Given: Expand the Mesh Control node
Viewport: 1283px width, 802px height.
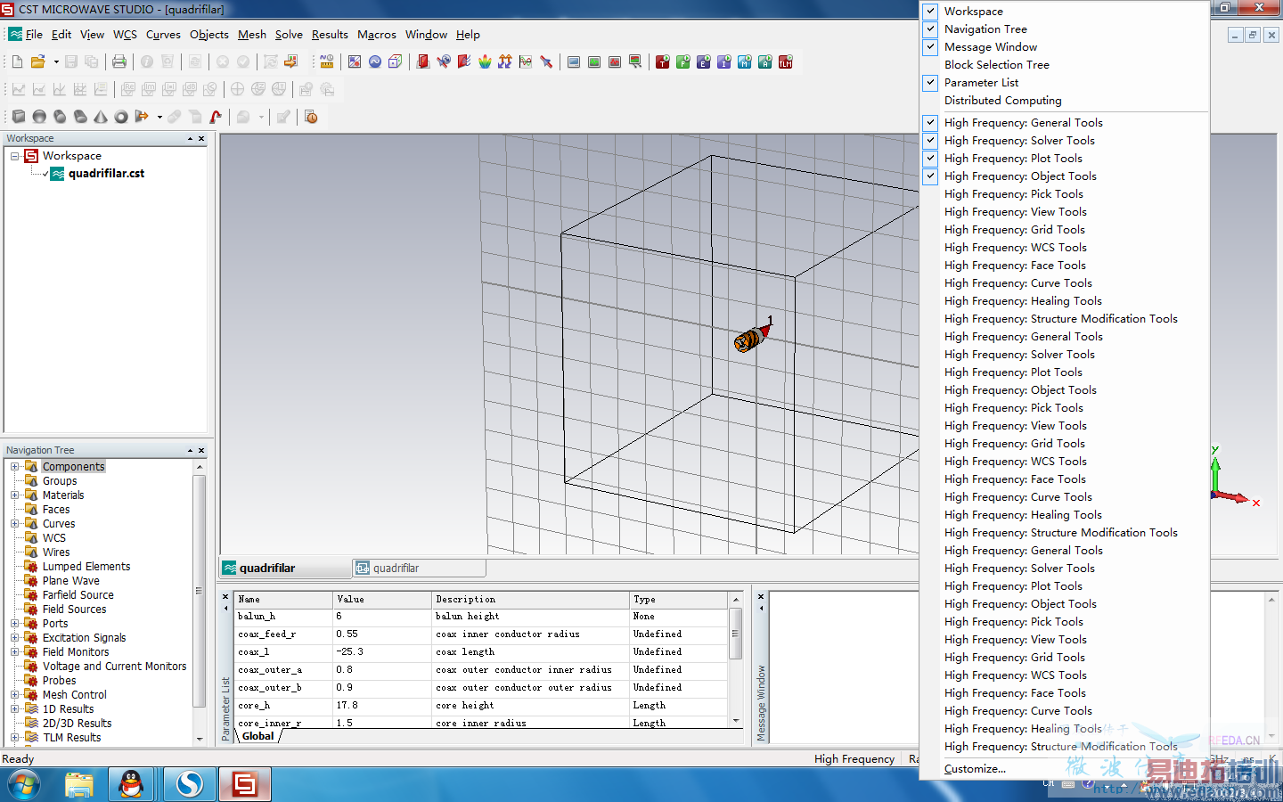Looking at the screenshot, I should [x=14, y=695].
